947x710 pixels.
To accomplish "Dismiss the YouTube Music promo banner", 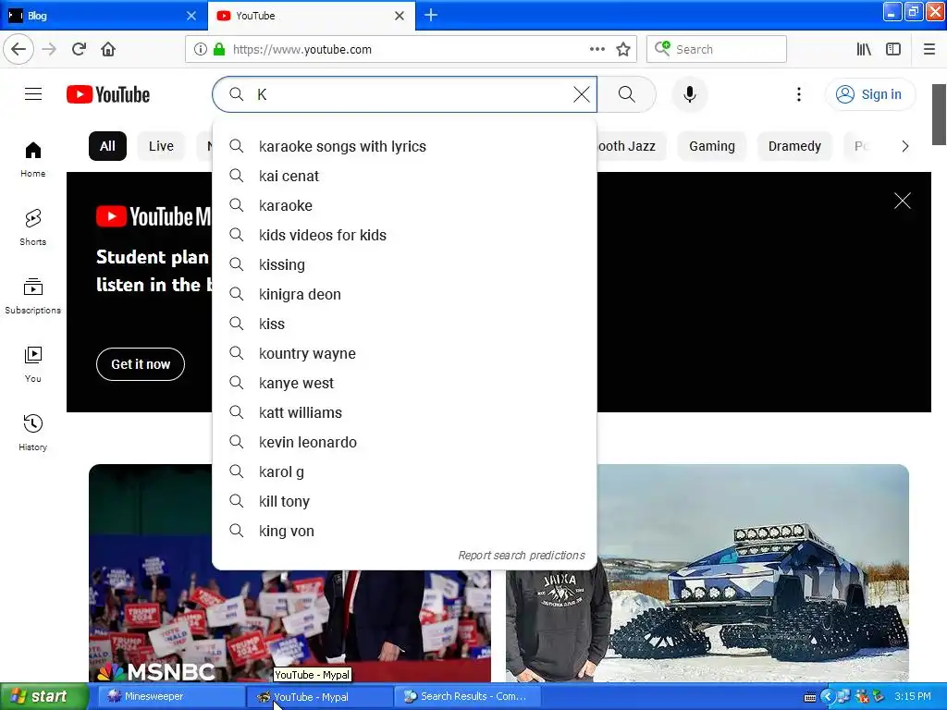I will [903, 201].
